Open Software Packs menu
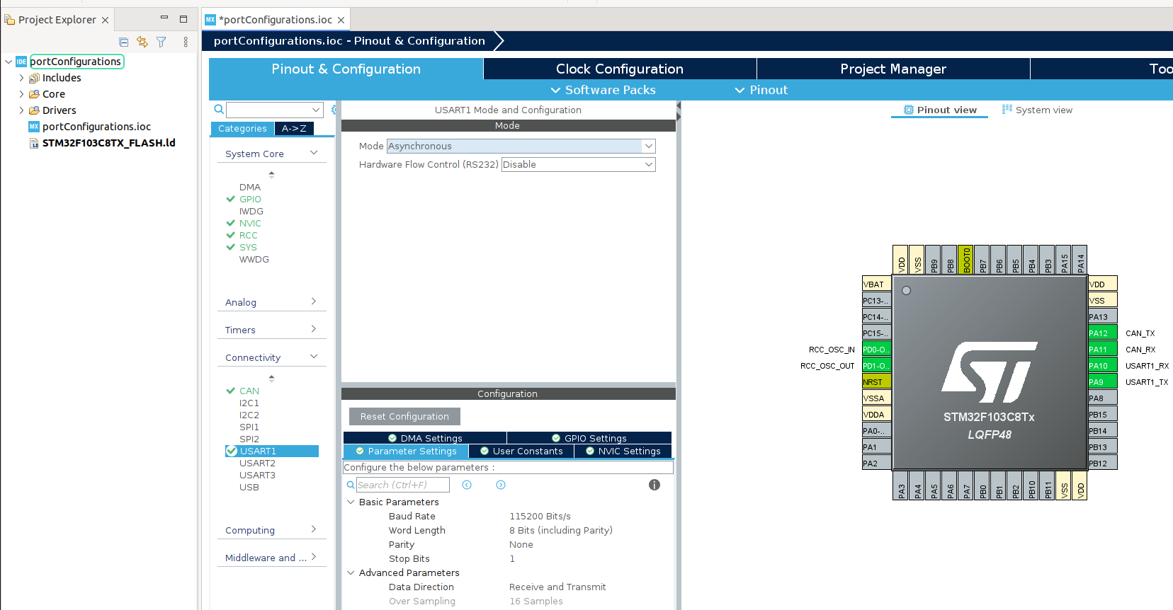The image size is (1173, 610). coord(603,91)
